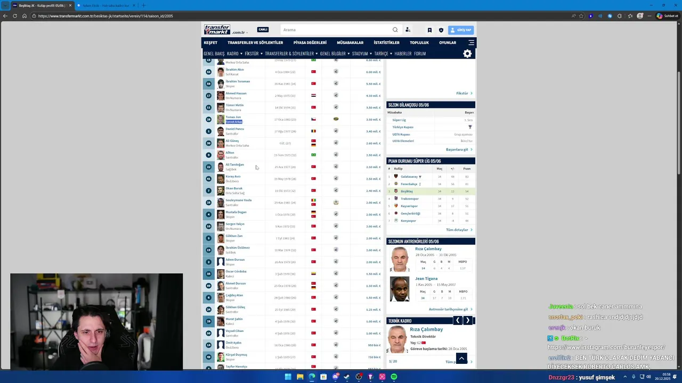
Task: Open Spotify from taskbar
Action: 394,377
